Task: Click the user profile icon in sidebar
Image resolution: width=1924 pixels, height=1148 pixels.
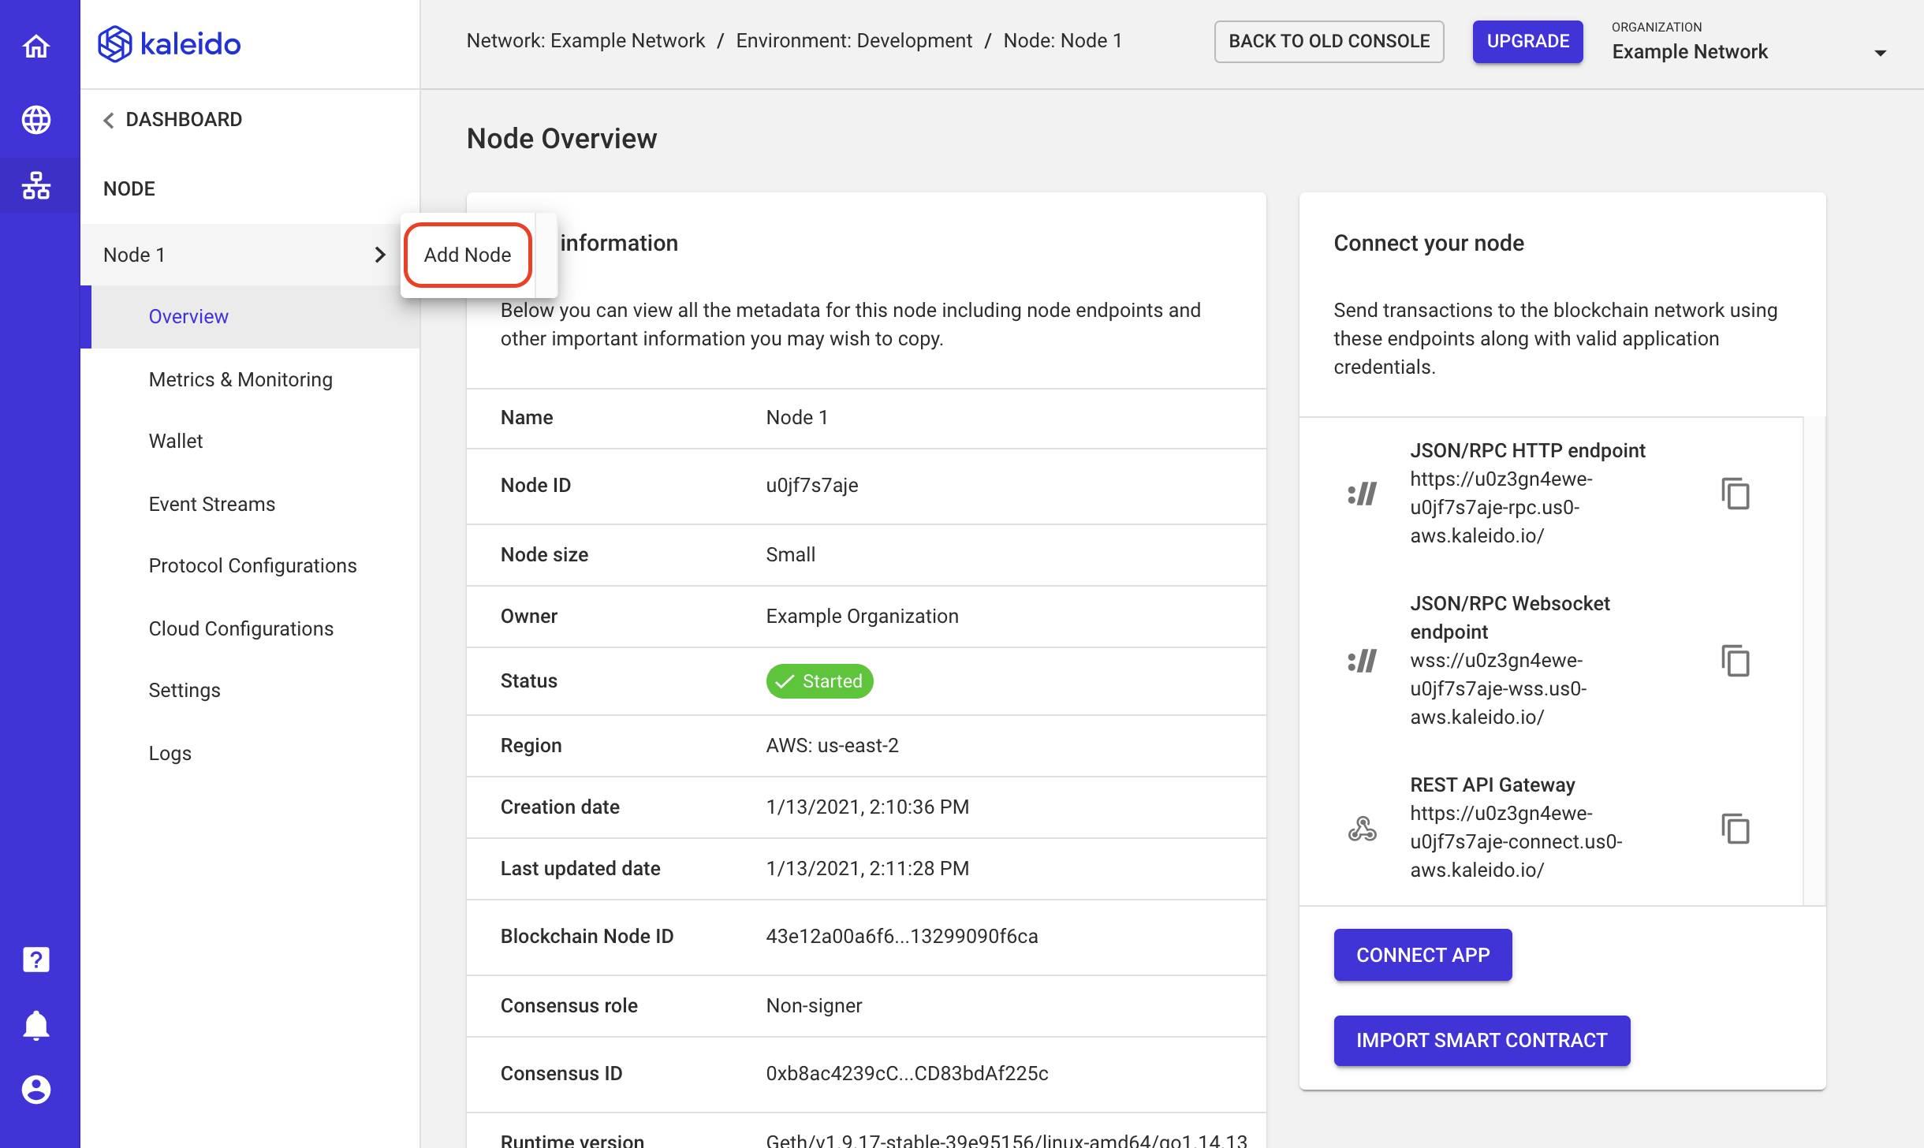Action: (37, 1089)
